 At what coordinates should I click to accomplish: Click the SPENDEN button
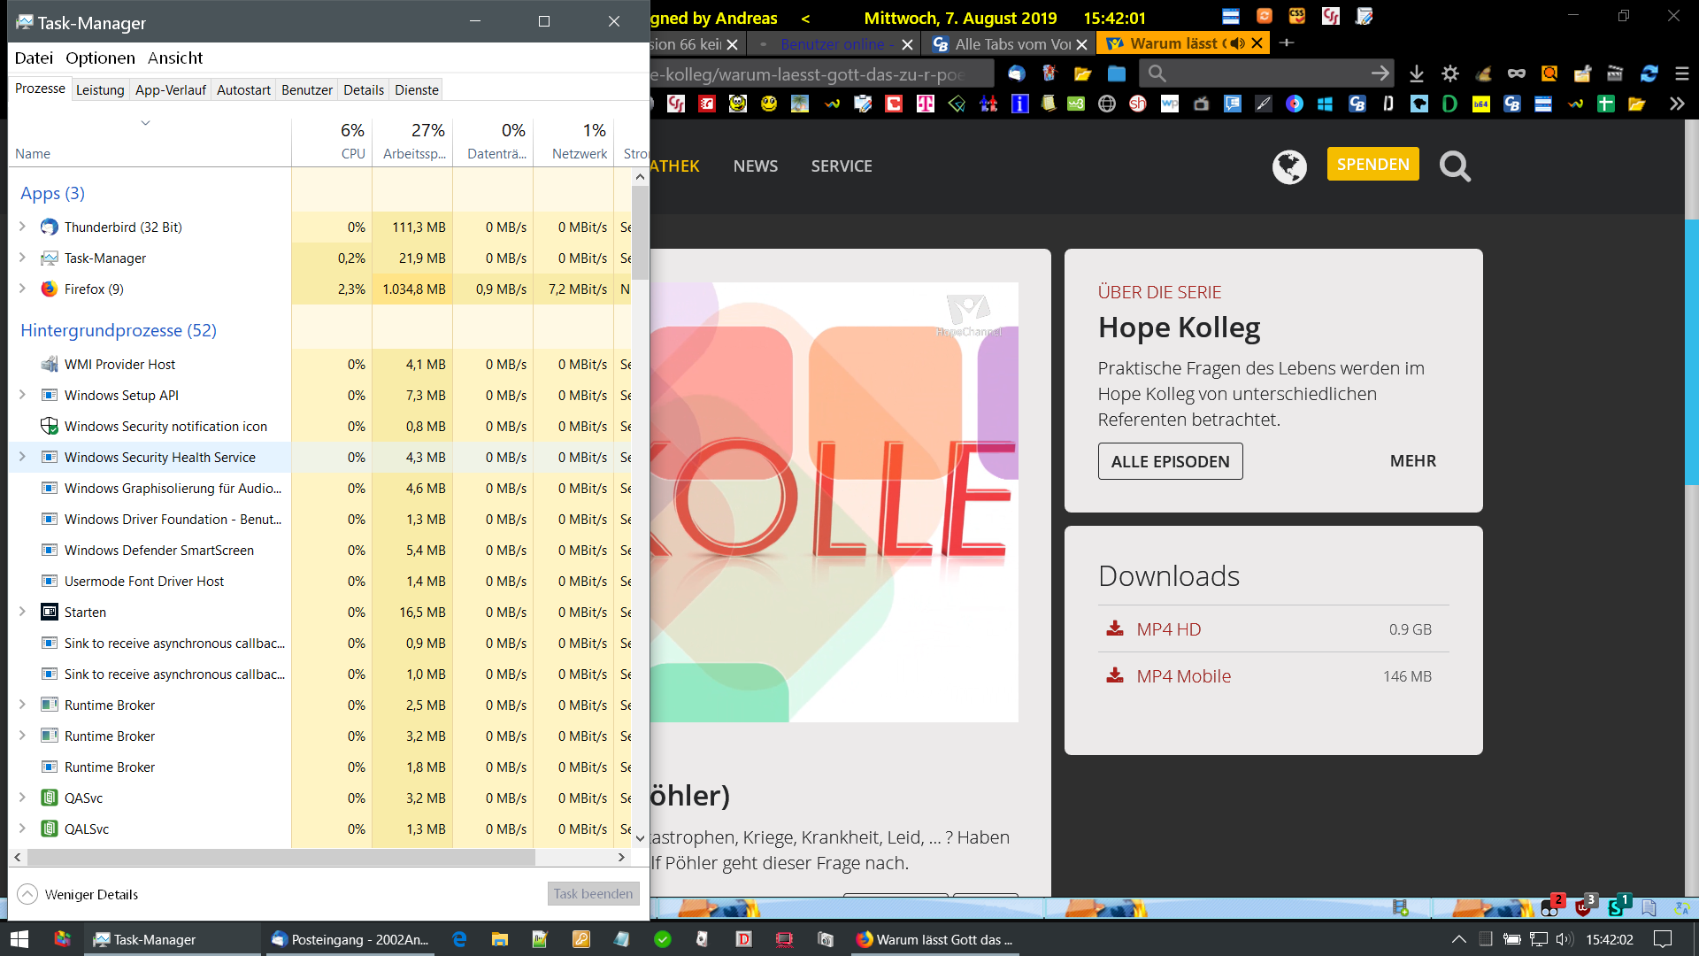click(x=1372, y=165)
